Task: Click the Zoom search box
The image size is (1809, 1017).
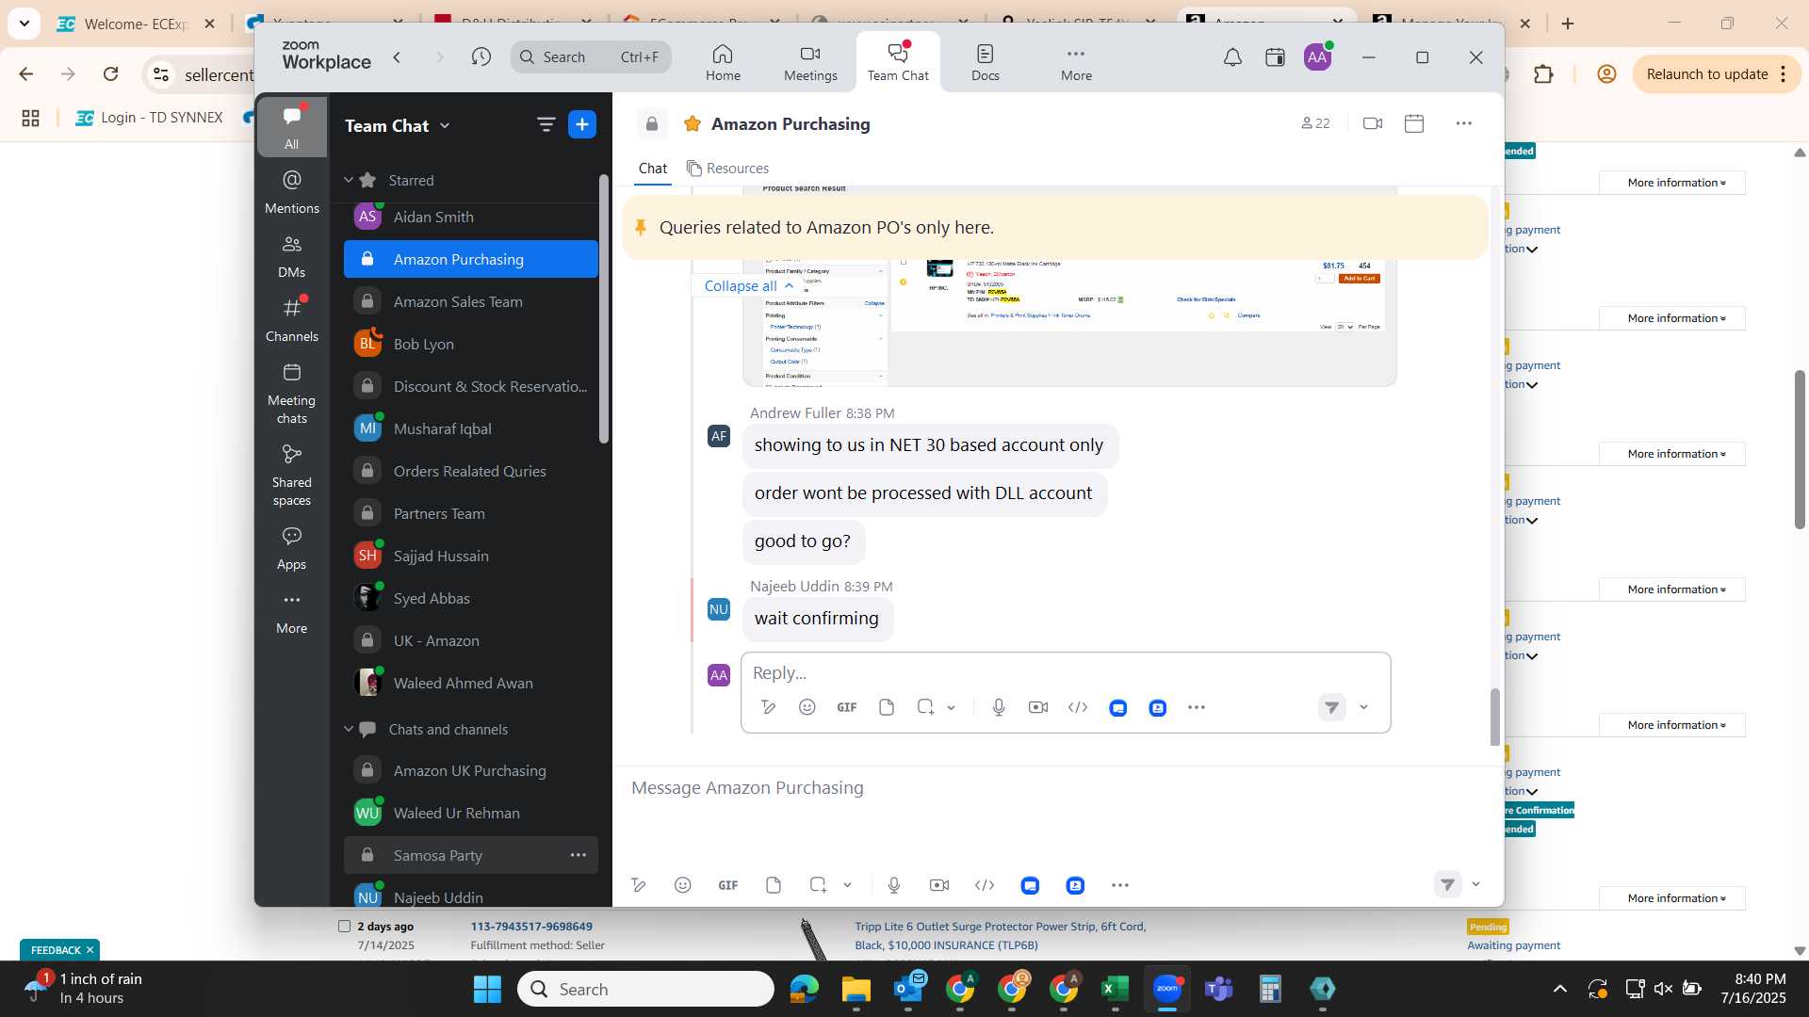Action: (591, 57)
